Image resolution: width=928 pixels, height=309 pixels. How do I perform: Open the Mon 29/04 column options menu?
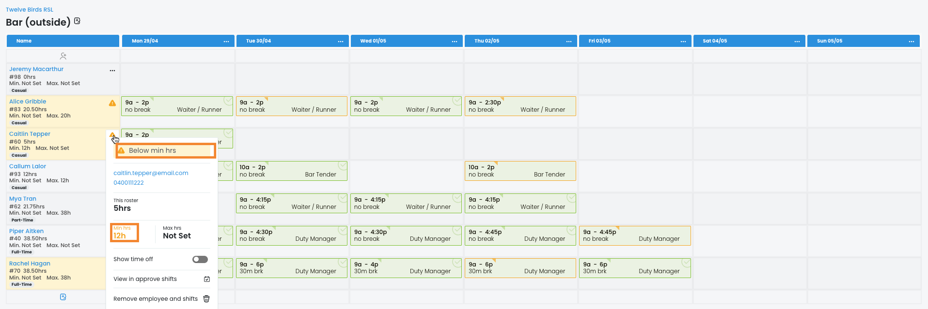click(x=226, y=41)
